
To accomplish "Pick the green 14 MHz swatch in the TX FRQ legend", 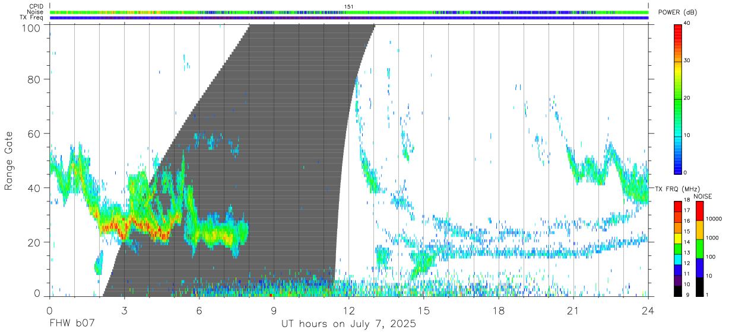I will click(678, 248).
